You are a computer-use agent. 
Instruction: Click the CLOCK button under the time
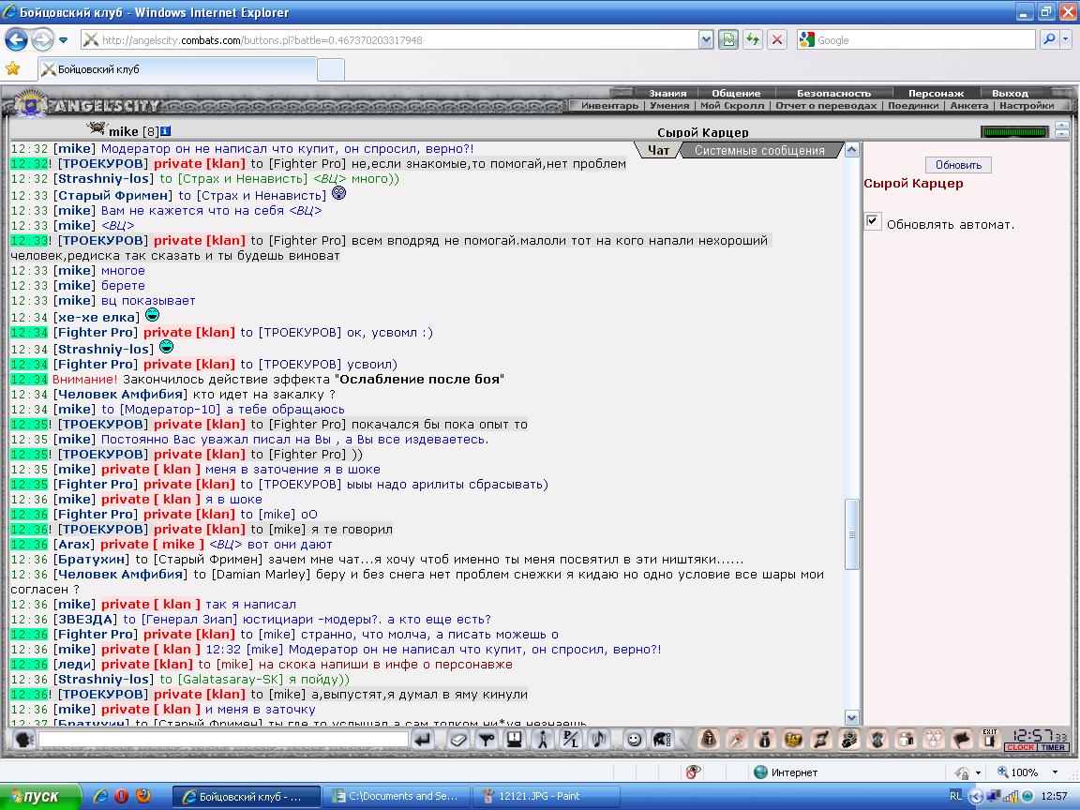pyautogui.click(x=1021, y=747)
